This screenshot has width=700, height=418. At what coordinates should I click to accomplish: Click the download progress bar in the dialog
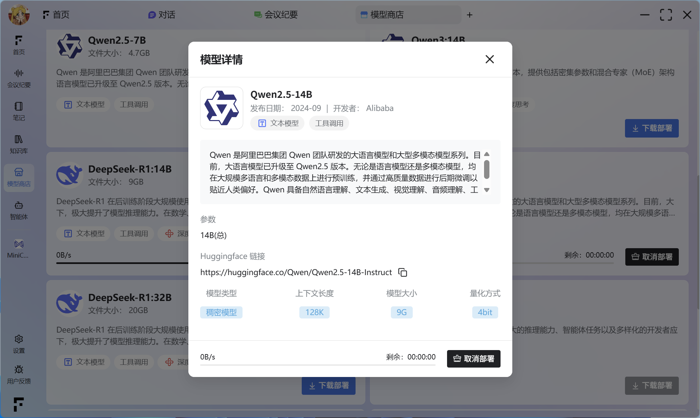point(318,365)
